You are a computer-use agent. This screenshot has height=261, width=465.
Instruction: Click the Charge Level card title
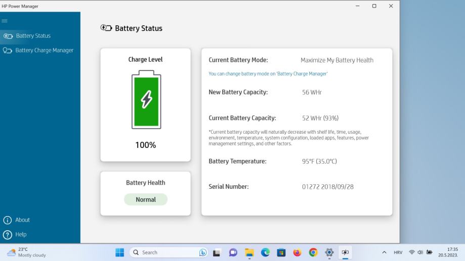pos(145,60)
